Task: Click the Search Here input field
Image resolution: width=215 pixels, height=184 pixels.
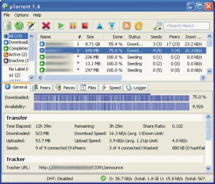Action: (186, 26)
